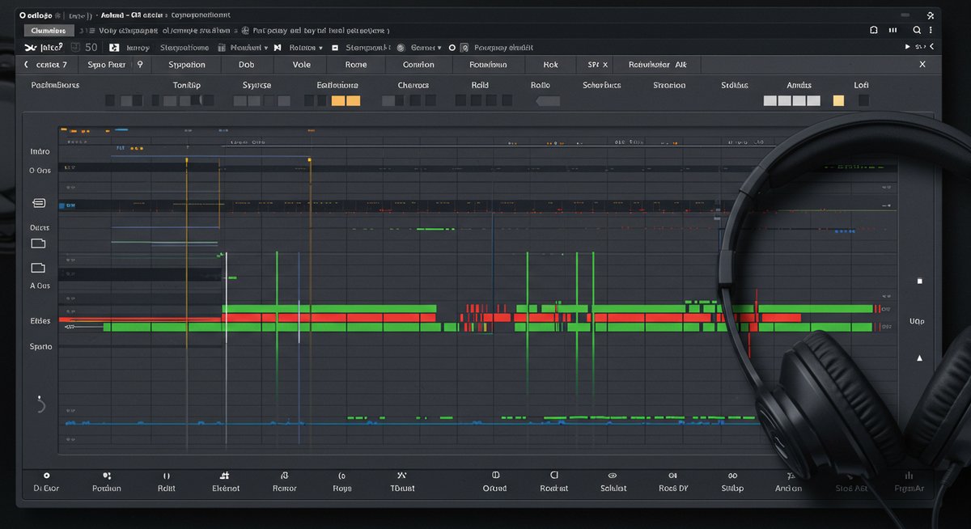Screen dimensions: 971x529
Task: Select the Rdilt tool in the bottom bar
Action: (167, 482)
